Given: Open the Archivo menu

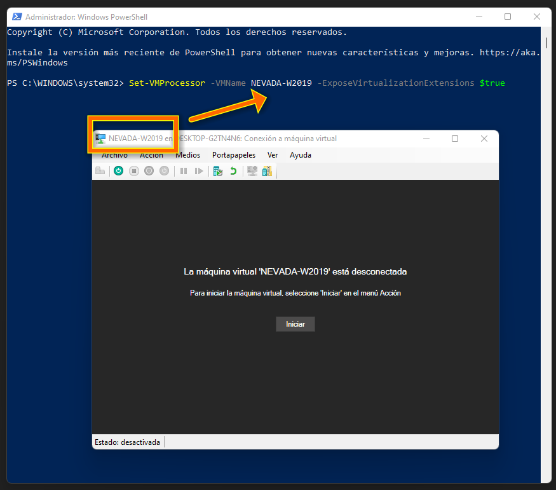Looking at the screenshot, I should [x=114, y=155].
